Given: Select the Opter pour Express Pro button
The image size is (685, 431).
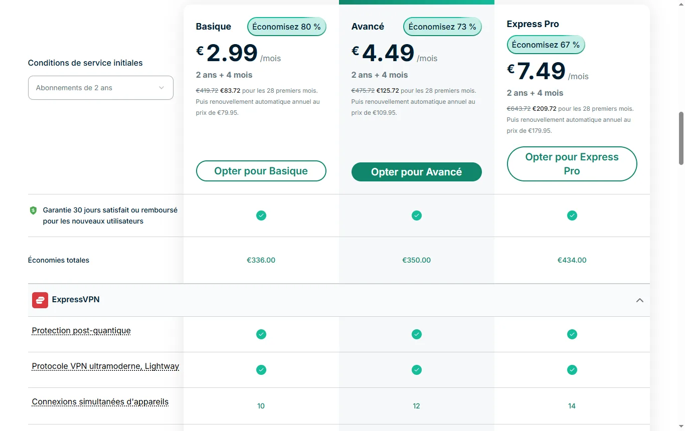Looking at the screenshot, I should click(x=572, y=164).
